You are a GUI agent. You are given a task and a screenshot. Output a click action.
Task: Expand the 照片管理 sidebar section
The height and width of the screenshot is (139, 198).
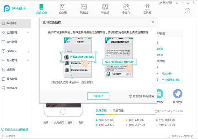tap(28, 60)
